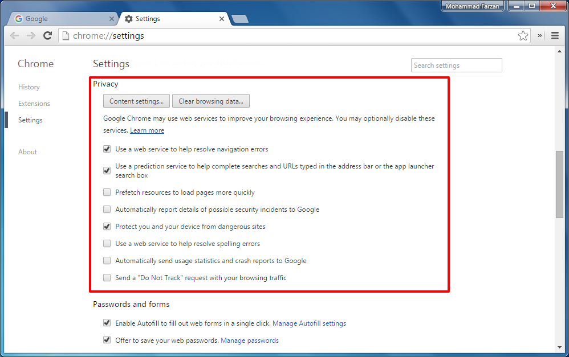Screen dimensions: 569x357
Task: Open the Mohammad Farzan profile button
Action: coord(473,6)
